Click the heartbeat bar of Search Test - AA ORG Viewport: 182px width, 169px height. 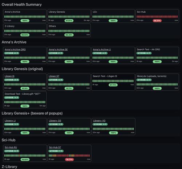click(157, 58)
